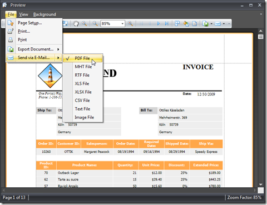Choose quick Print from File menu
Viewport: 267px width, 205px height.
[x=34, y=39]
